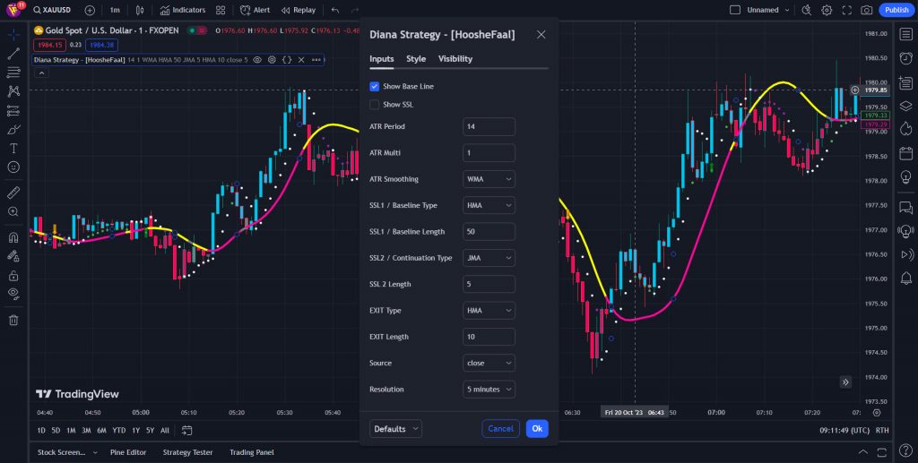The height and width of the screenshot is (463, 918).
Task: Click the Ok button
Action: click(537, 428)
